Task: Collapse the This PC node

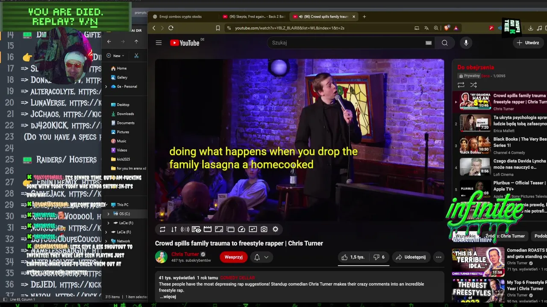Action: tap(106, 205)
